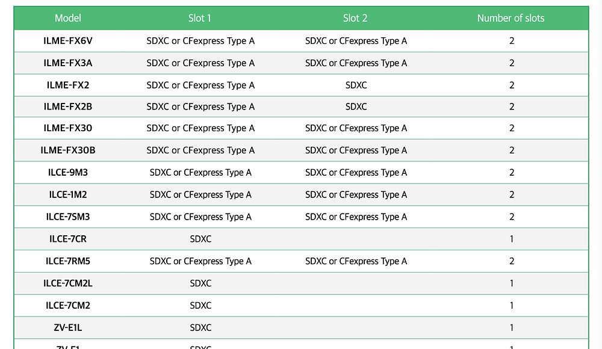The height and width of the screenshot is (349, 602).
Task: Click the Slot 2 column header
Action: 355,18
